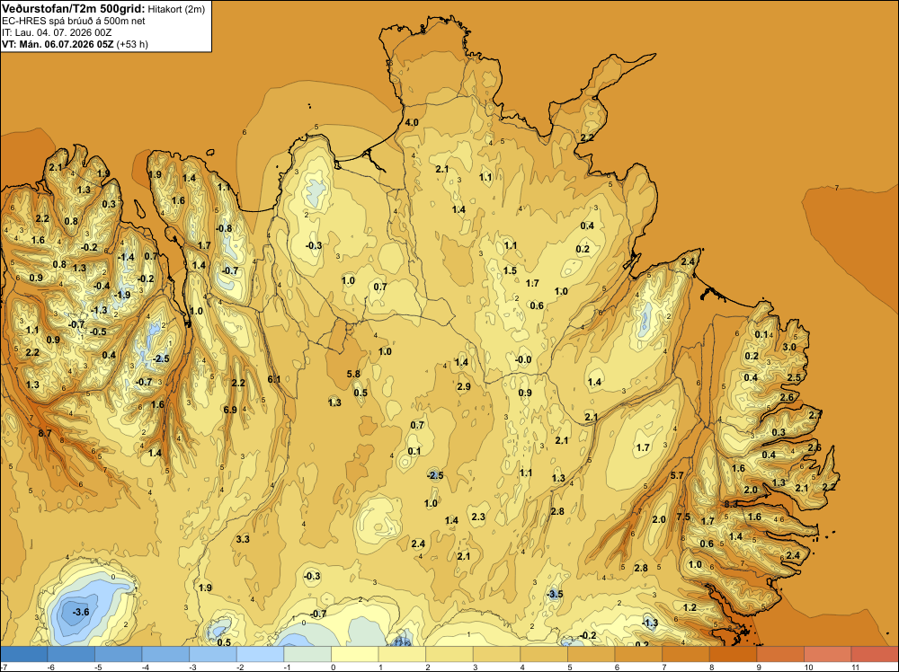Click the '3.0' value in the east fjords
Image resolution: width=899 pixels, height=672 pixels.
pyautogui.click(x=789, y=347)
